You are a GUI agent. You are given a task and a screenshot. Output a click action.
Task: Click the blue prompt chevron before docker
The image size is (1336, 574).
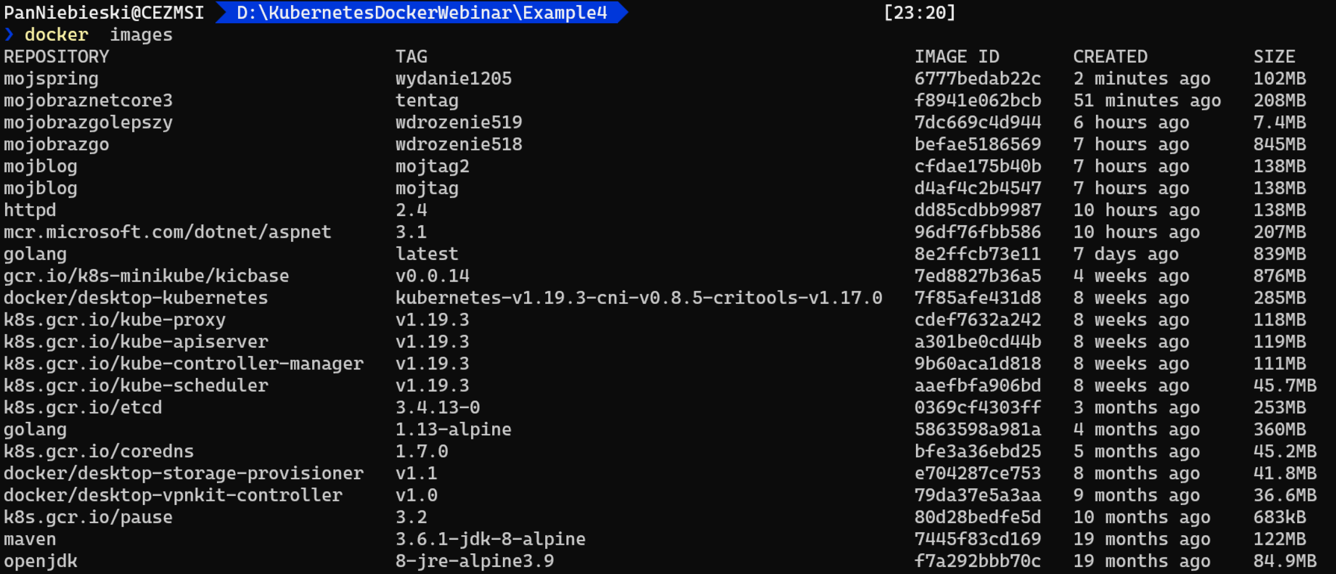point(9,35)
